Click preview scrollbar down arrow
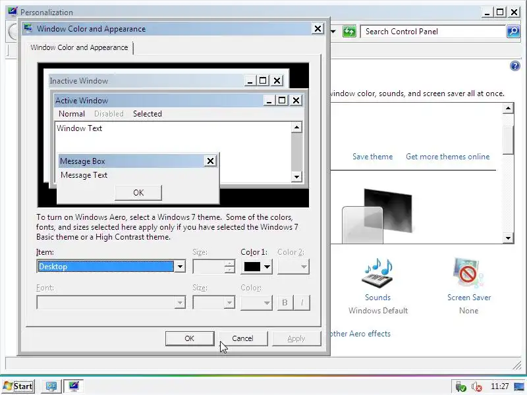This screenshot has height=395, width=527. (296, 176)
